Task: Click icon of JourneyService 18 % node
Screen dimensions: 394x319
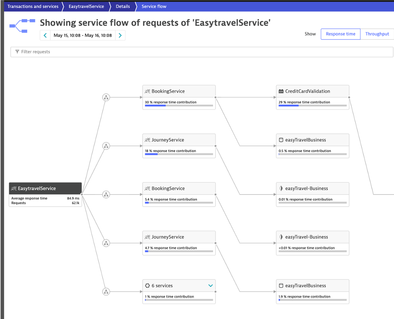Action: [147, 140]
